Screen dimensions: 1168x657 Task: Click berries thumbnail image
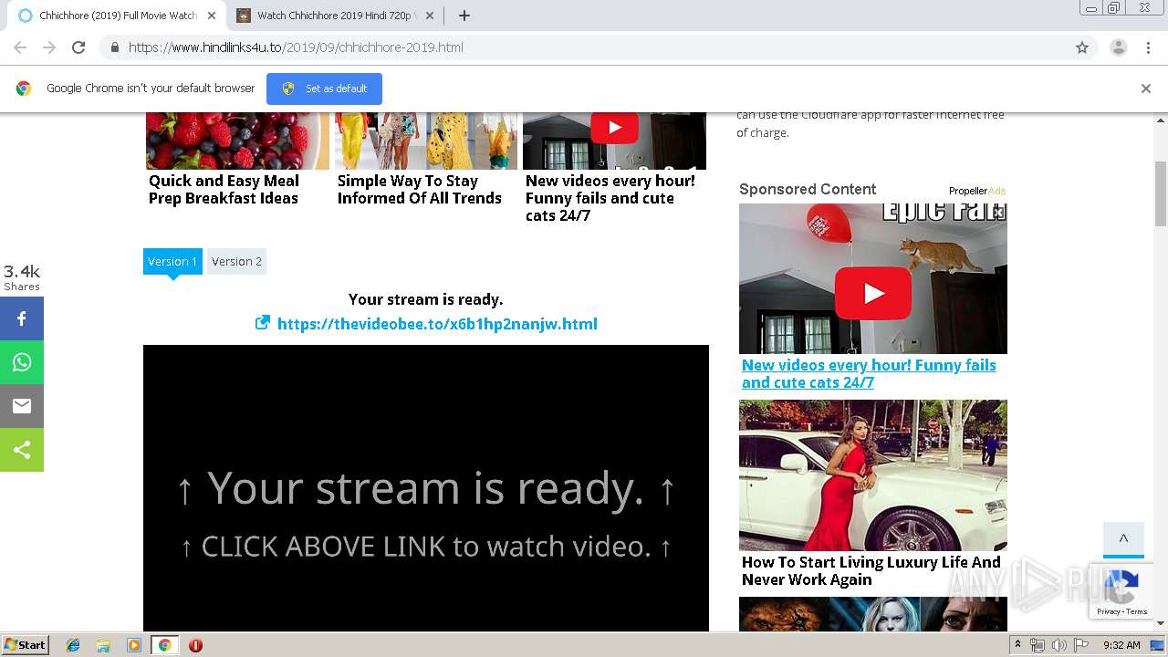pos(237,141)
